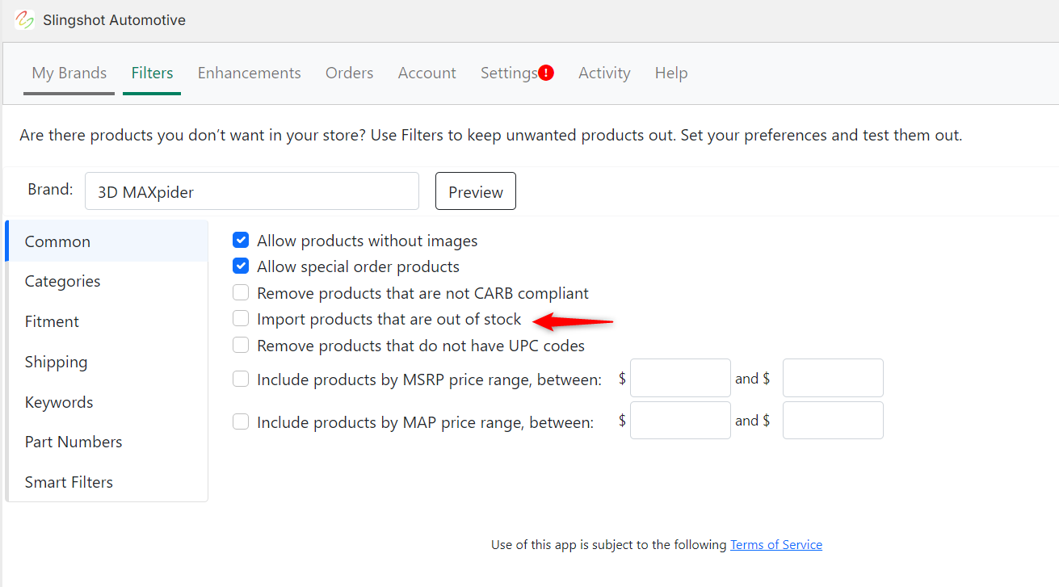Open the Help tab
This screenshot has height=587, width=1059.
[x=671, y=73]
